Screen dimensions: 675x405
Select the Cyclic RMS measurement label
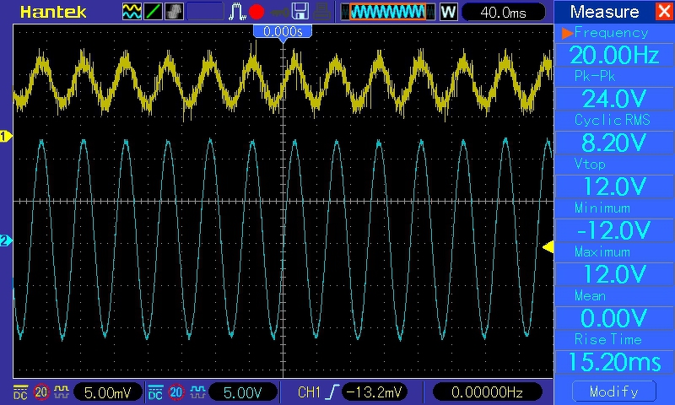pyautogui.click(x=613, y=120)
